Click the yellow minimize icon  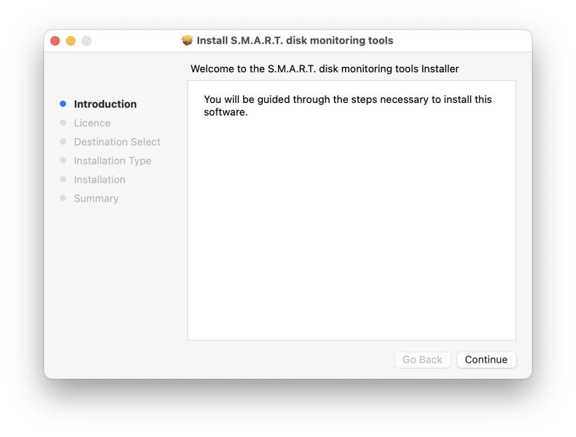tap(71, 40)
